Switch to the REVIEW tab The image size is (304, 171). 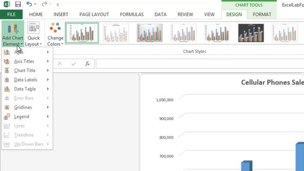(x=185, y=14)
